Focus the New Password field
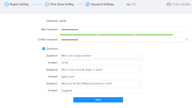This screenshot has width=192, height=108. pos(121,30)
